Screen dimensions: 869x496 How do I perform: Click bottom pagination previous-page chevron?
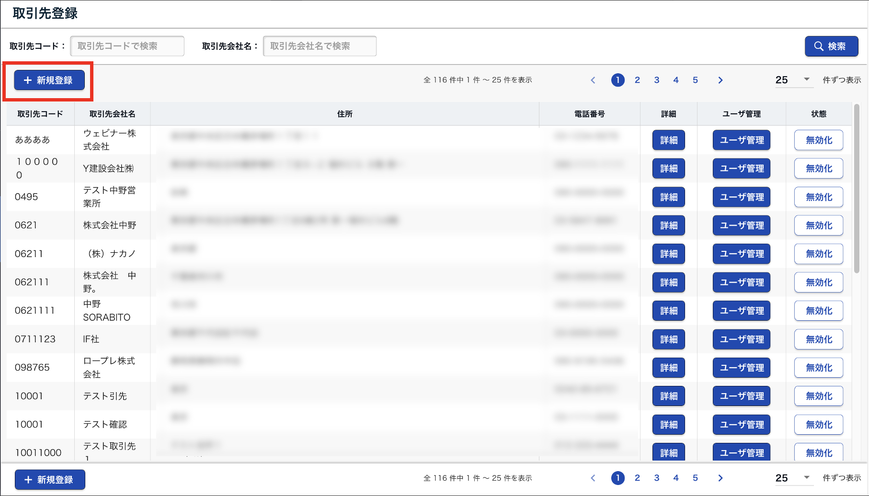pyautogui.click(x=593, y=478)
